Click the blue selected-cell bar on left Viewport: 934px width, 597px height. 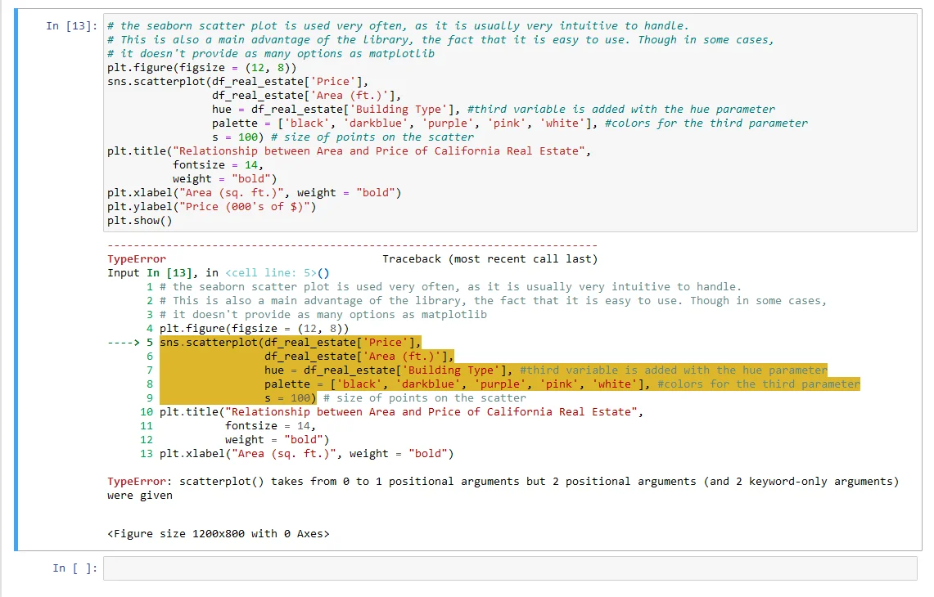pos(16,278)
